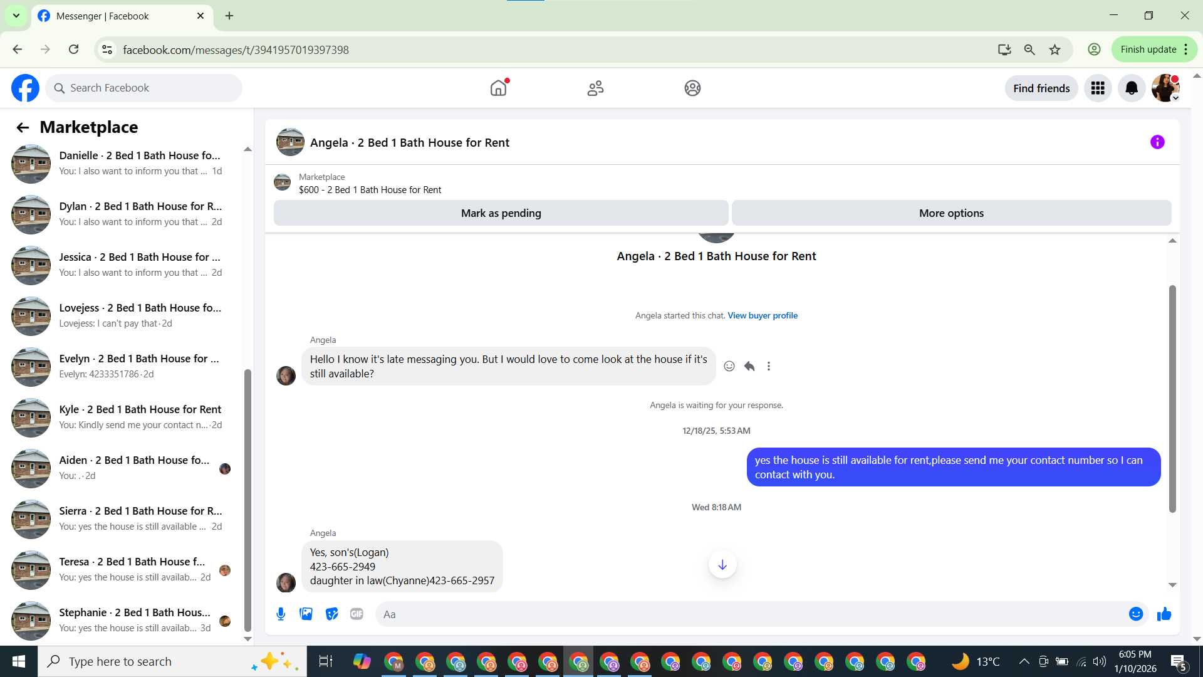Screen dimensions: 1203x677
Task: Open the Friends tab
Action: click(x=595, y=88)
